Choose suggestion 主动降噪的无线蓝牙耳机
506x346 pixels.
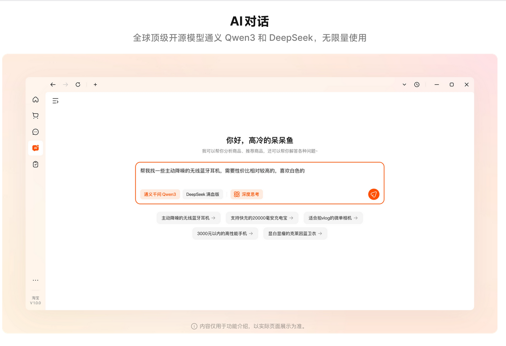[188, 218]
